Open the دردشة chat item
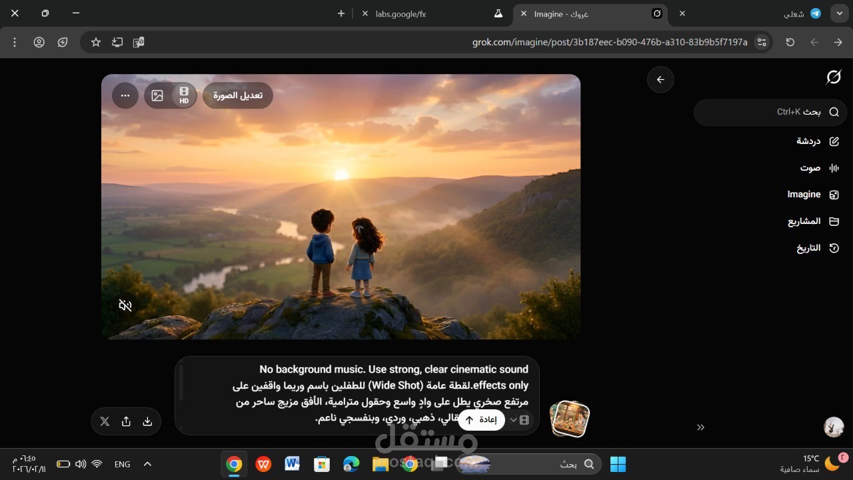Screen dimensions: 853x480 point(817,141)
